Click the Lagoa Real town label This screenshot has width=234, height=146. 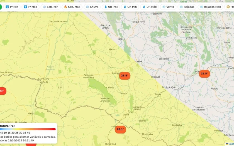pos(164,59)
